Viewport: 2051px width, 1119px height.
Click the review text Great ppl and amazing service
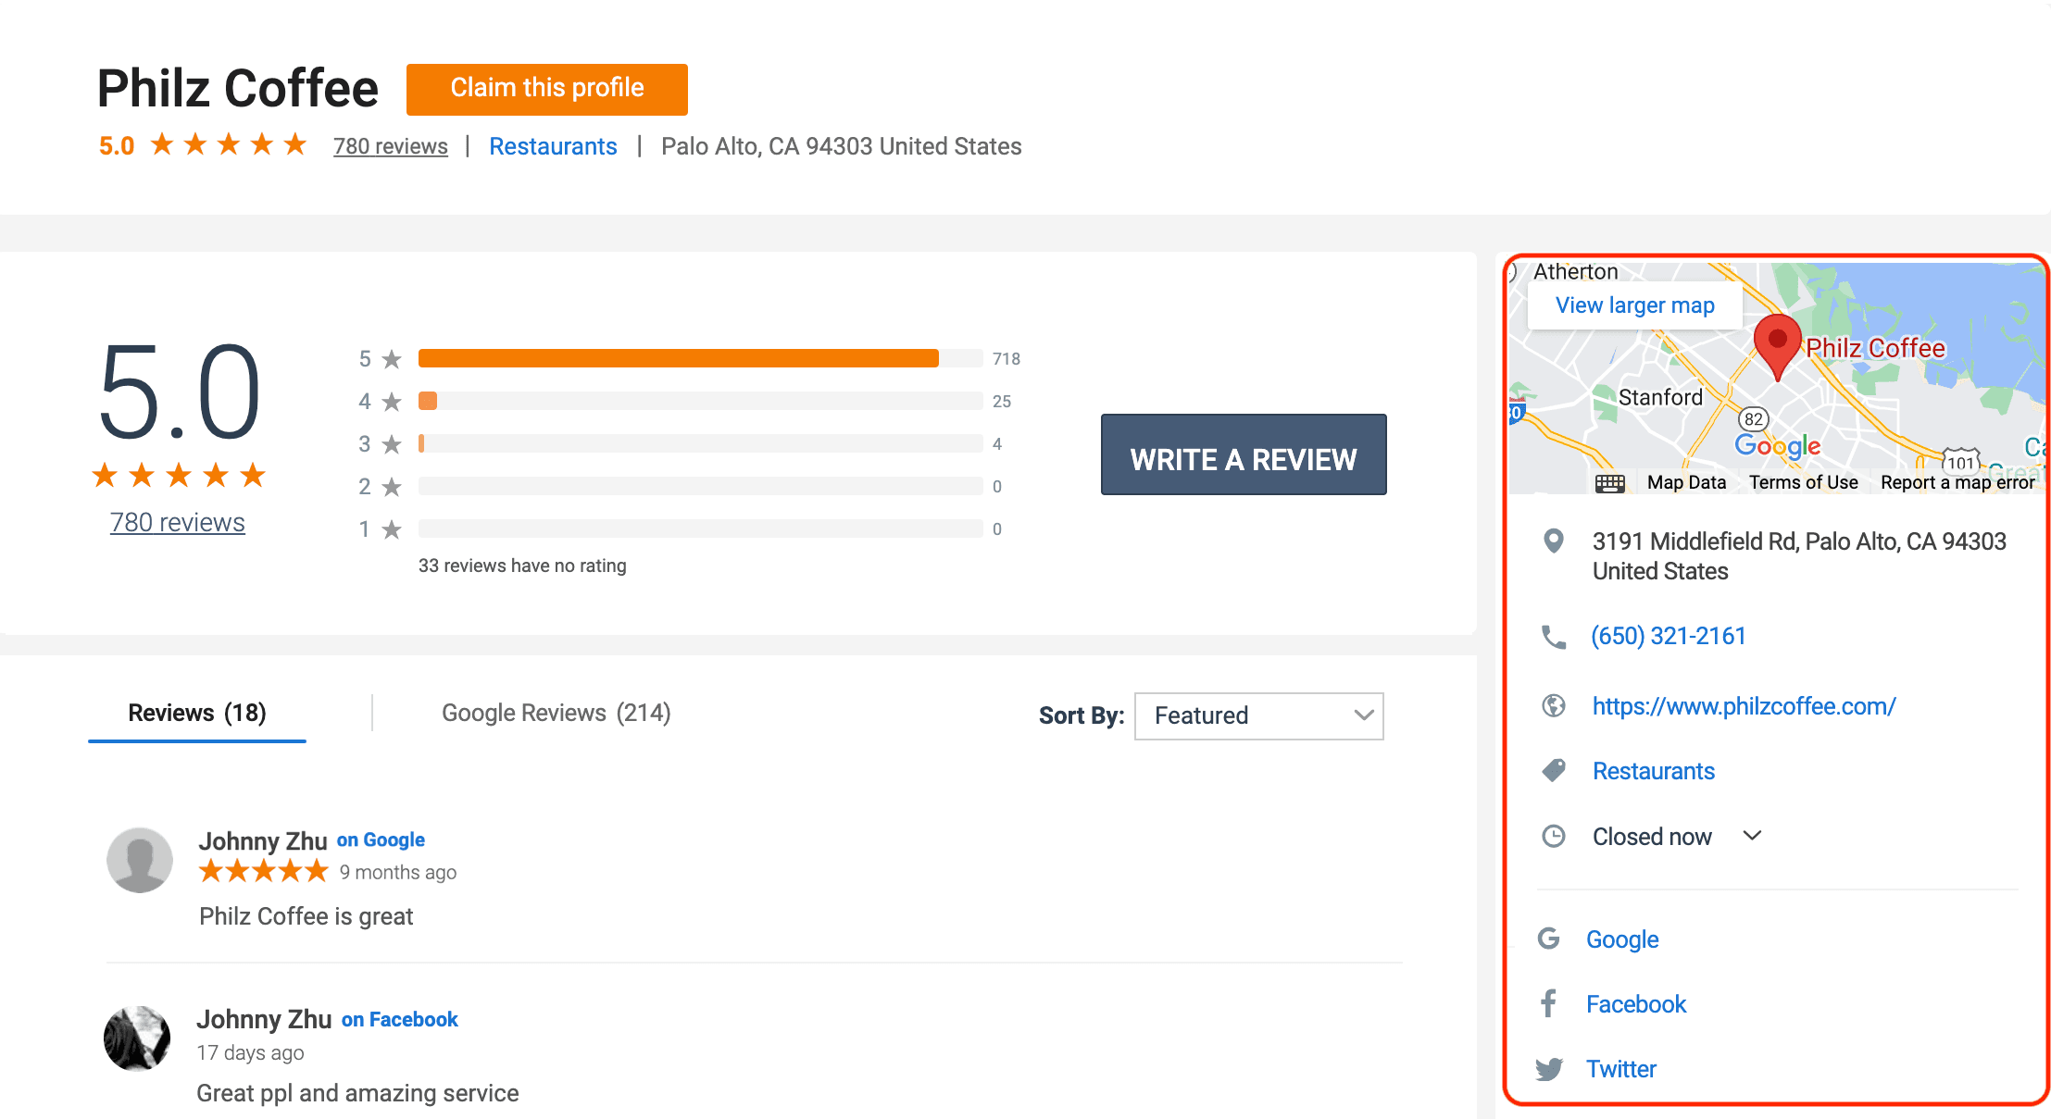pos(357,1093)
